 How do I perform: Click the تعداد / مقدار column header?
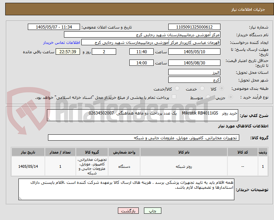point(60,152)
